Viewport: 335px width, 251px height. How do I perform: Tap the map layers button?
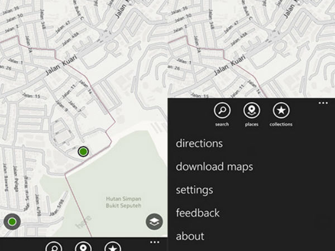click(155, 221)
